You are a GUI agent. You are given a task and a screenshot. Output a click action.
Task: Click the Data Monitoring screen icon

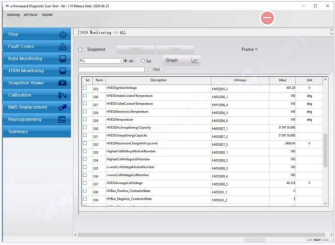(62, 59)
